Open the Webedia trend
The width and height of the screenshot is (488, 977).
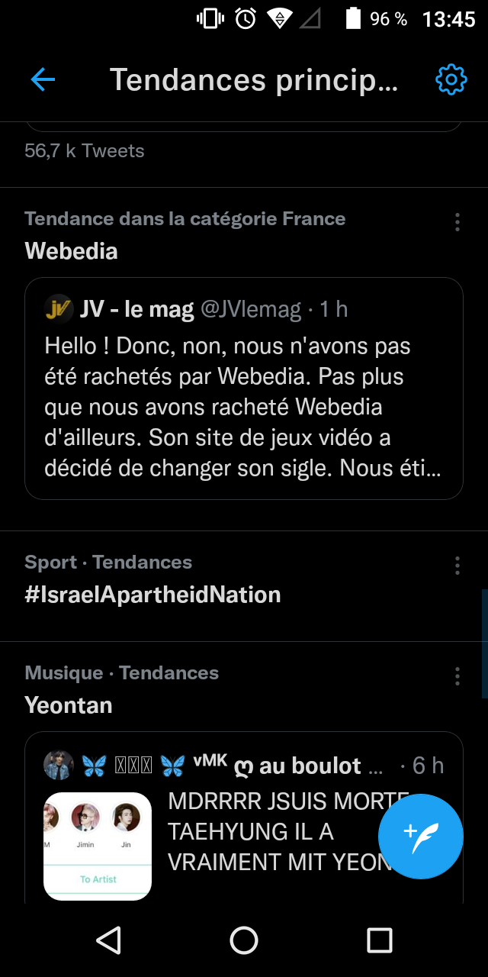pos(72,251)
